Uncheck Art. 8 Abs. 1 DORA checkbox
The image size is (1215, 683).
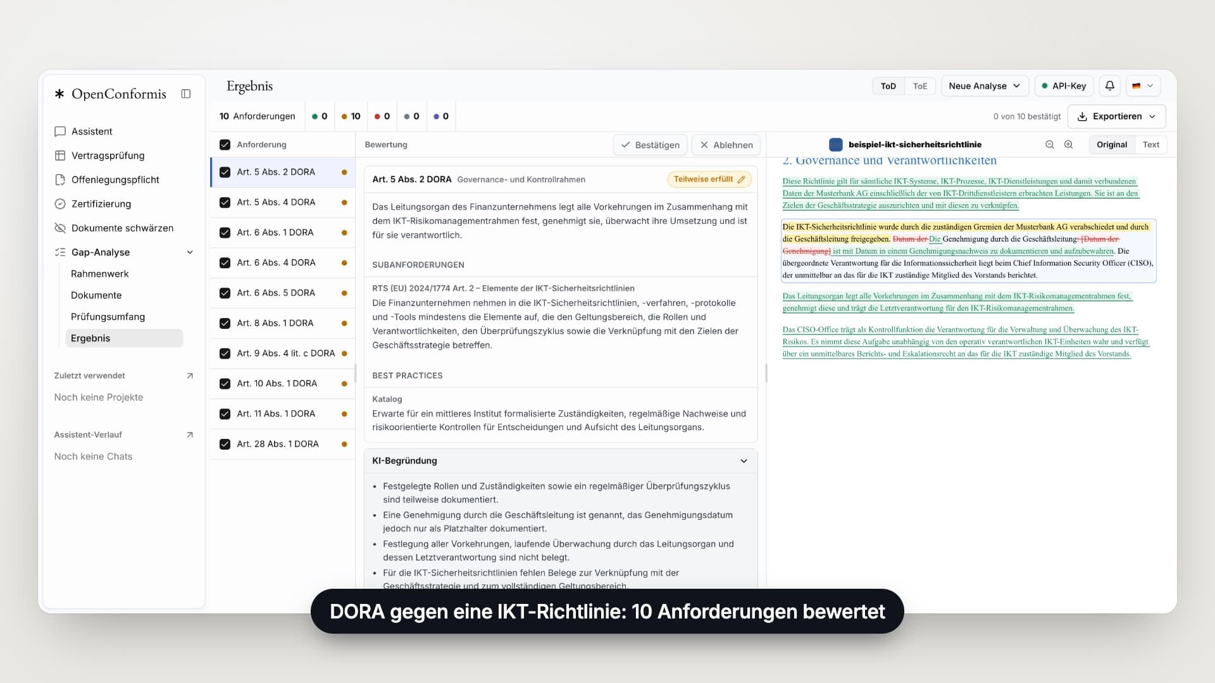click(225, 323)
